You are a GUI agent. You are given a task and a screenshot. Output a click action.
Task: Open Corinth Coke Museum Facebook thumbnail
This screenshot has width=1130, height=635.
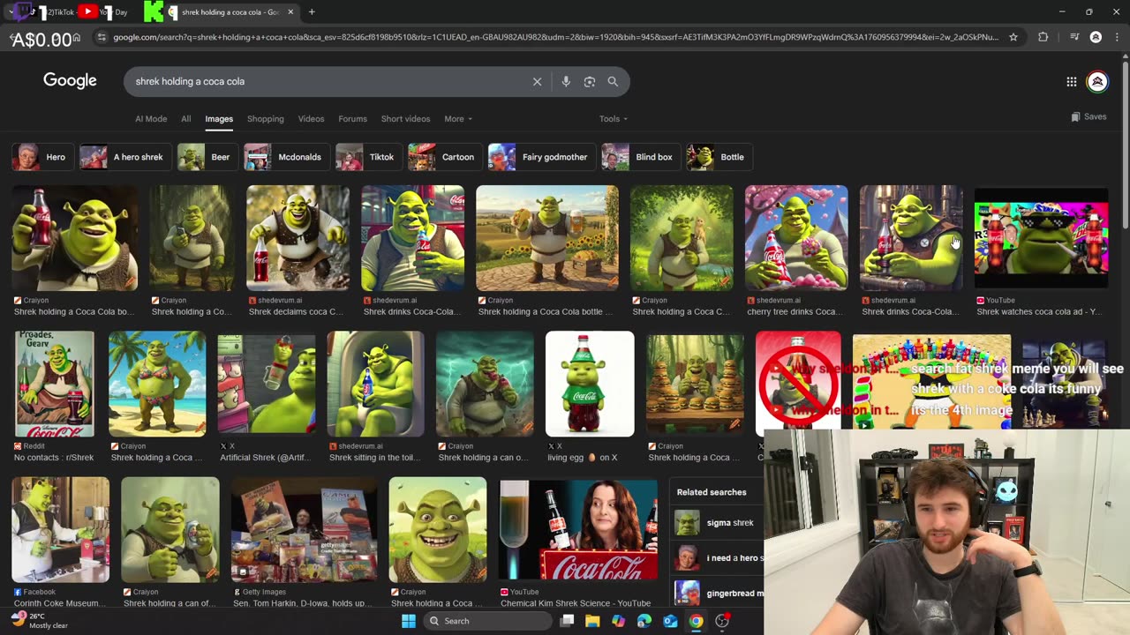[60, 530]
